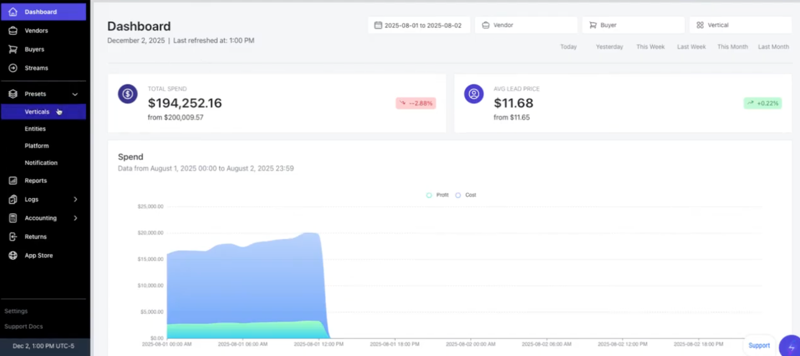Viewport: 800px width, 356px height.
Task: Click the Accounting calculator icon
Action: (13, 218)
